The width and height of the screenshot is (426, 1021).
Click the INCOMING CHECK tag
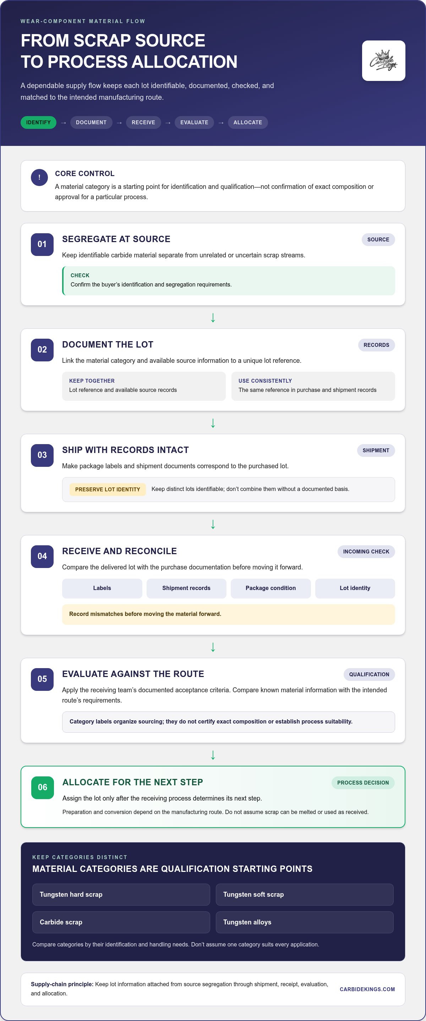366,551
